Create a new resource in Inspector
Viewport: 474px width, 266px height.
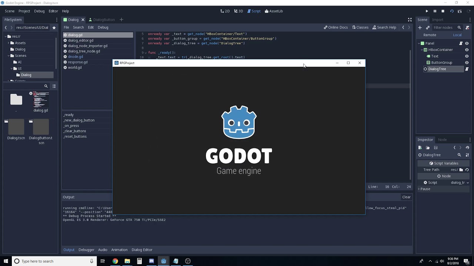tap(420, 148)
